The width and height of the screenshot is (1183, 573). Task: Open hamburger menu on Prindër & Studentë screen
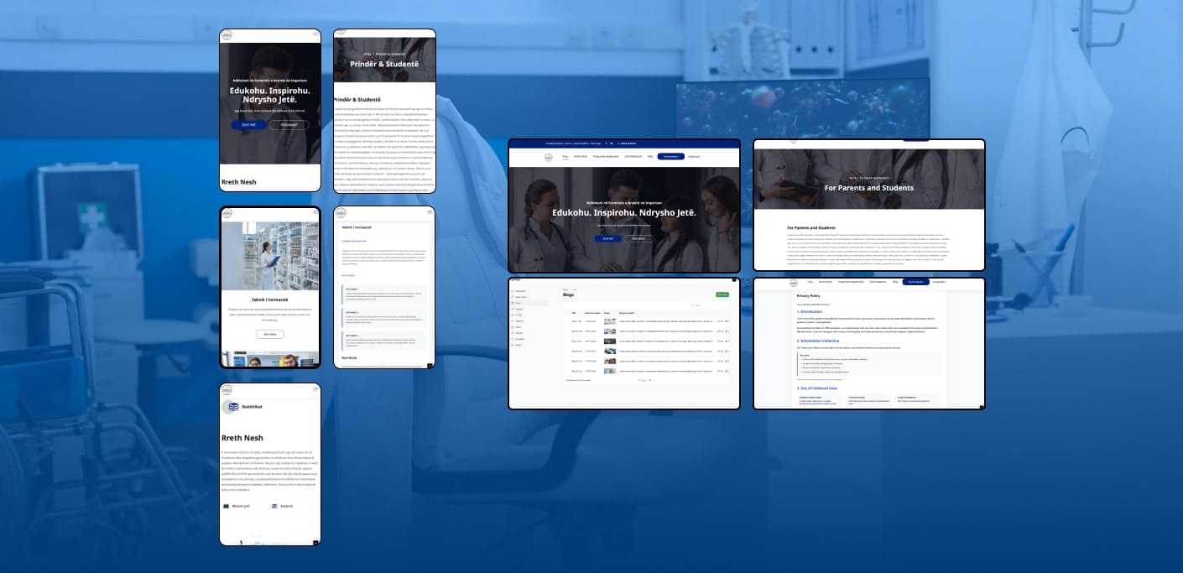(x=430, y=34)
